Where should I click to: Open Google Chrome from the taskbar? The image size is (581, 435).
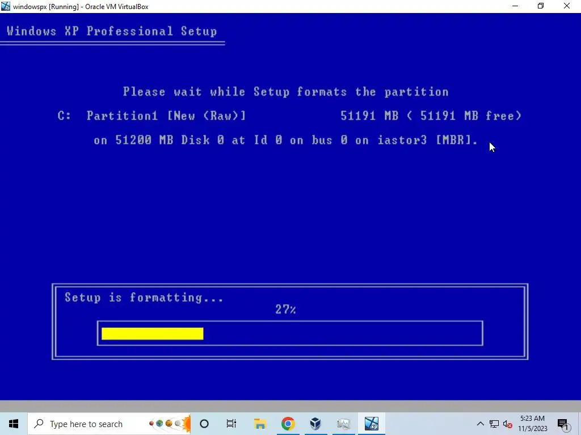[288, 424]
